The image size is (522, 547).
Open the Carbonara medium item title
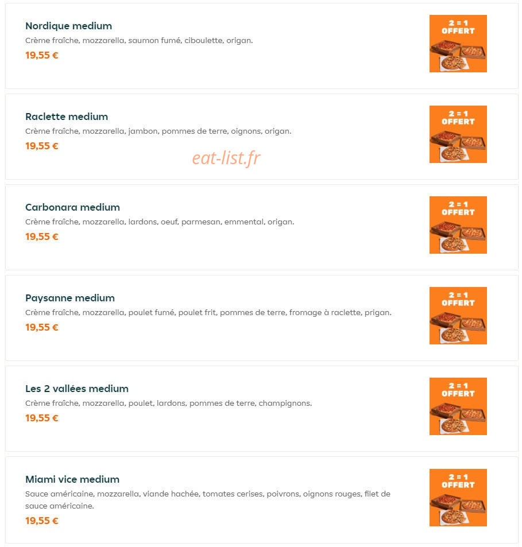pos(72,207)
